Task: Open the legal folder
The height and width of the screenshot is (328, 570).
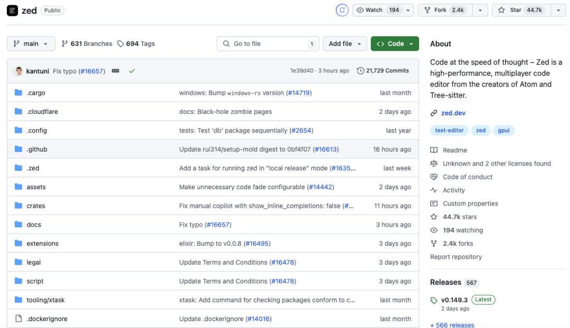Action: pos(33,262)
